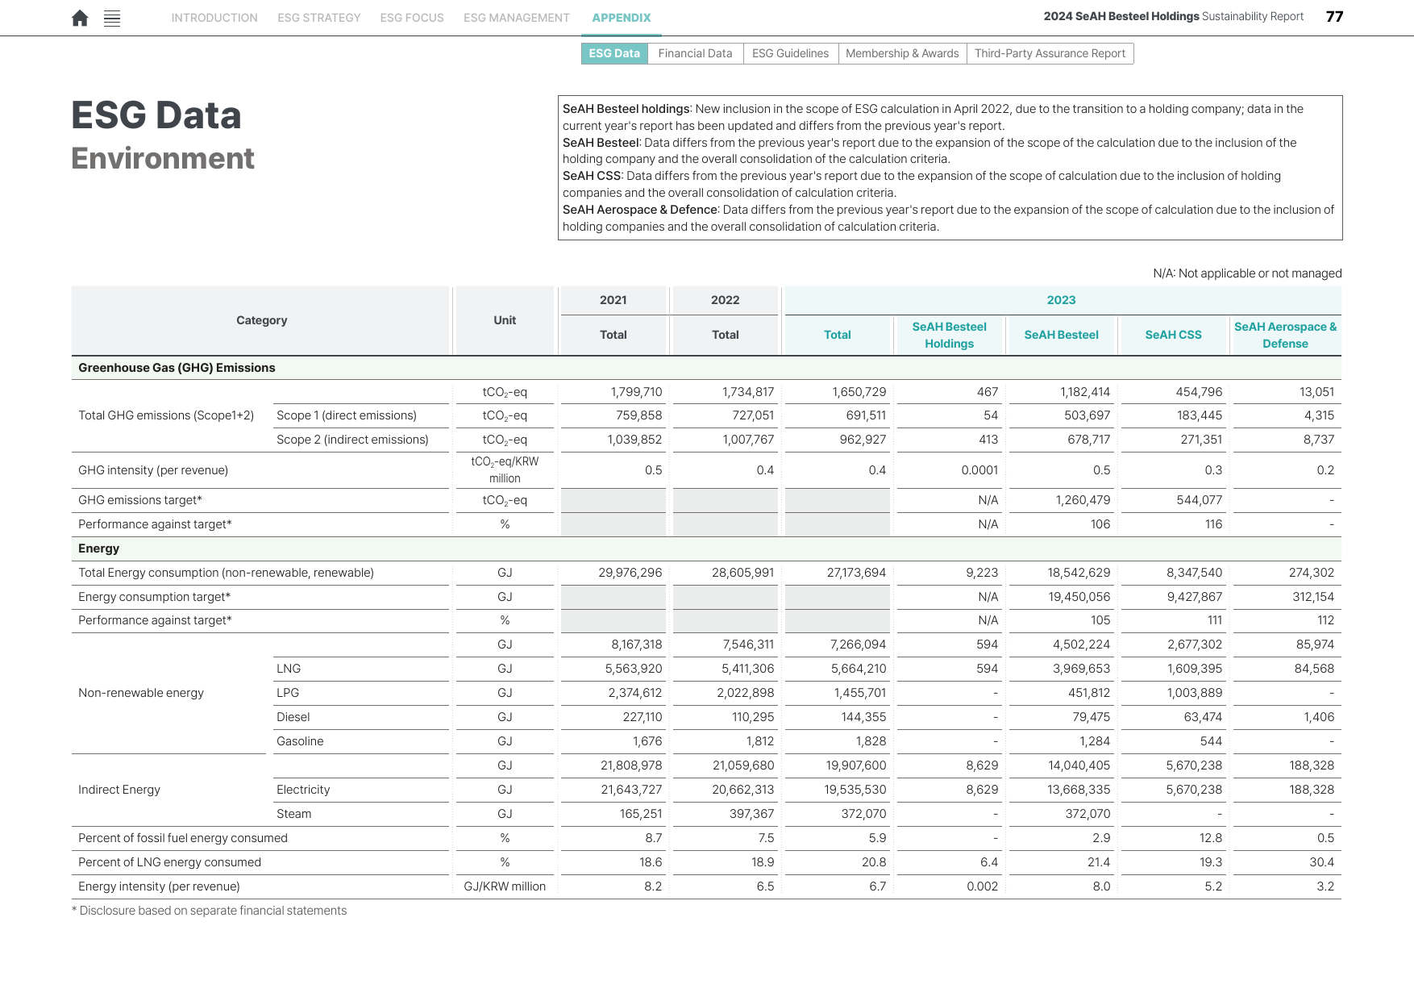Open the Membership & Awards tab

click(x=902, y=53)
